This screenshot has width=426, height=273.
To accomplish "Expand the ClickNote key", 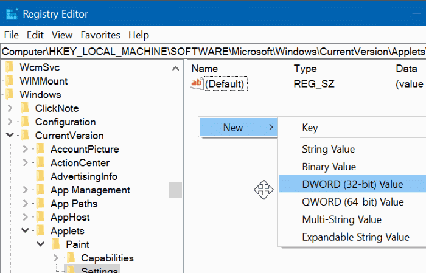I will [10, 108].
